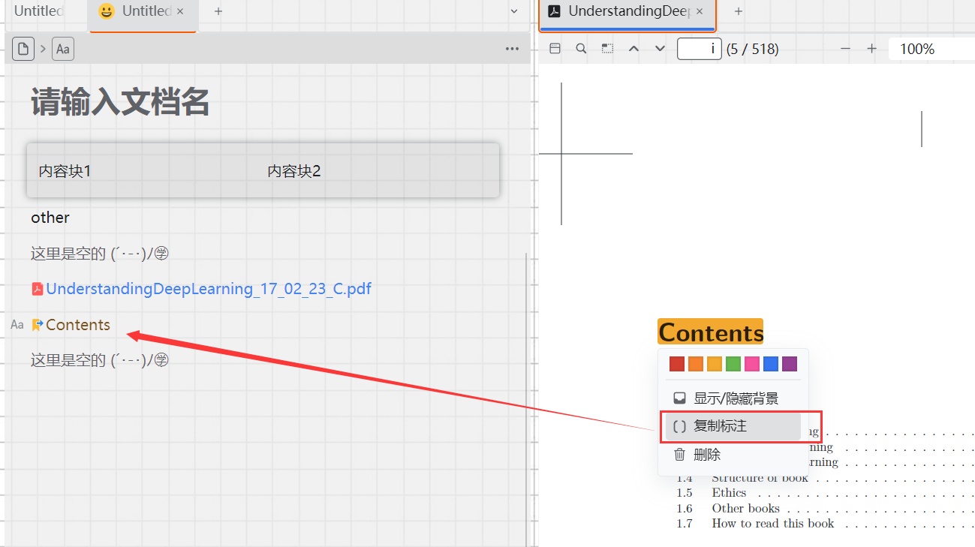Open the three-dot more menu
Viewport: 975px width, 547px height.
512,50
